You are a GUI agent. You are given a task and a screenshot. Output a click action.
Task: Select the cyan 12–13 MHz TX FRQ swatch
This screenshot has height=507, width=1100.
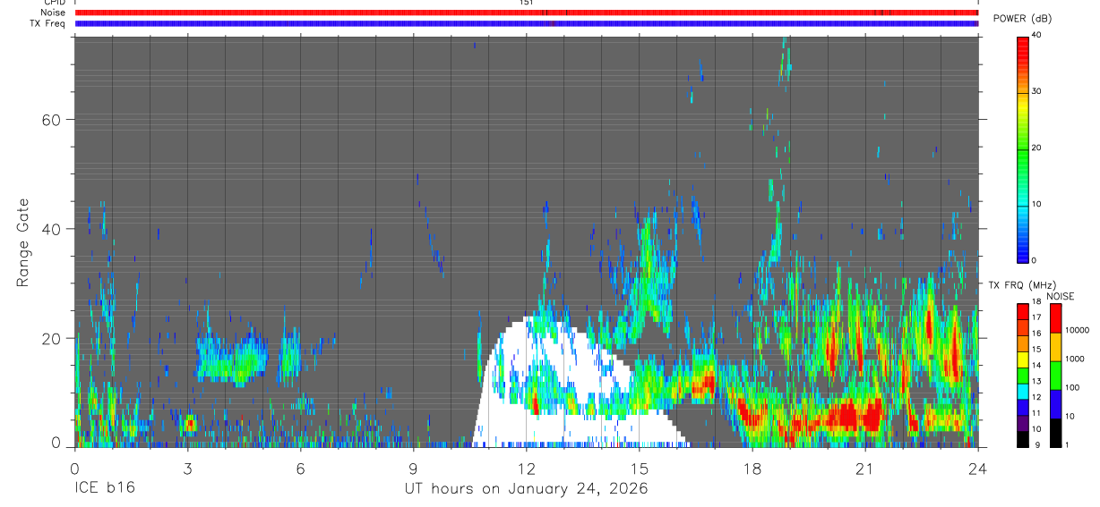coord(1023,392)
